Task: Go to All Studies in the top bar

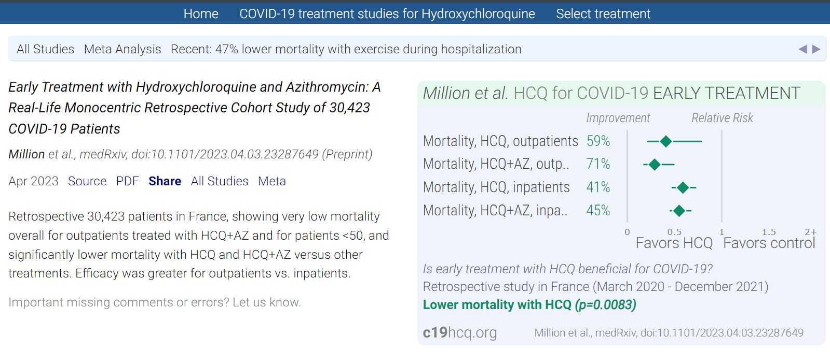Action: click(x=45, y=49)
